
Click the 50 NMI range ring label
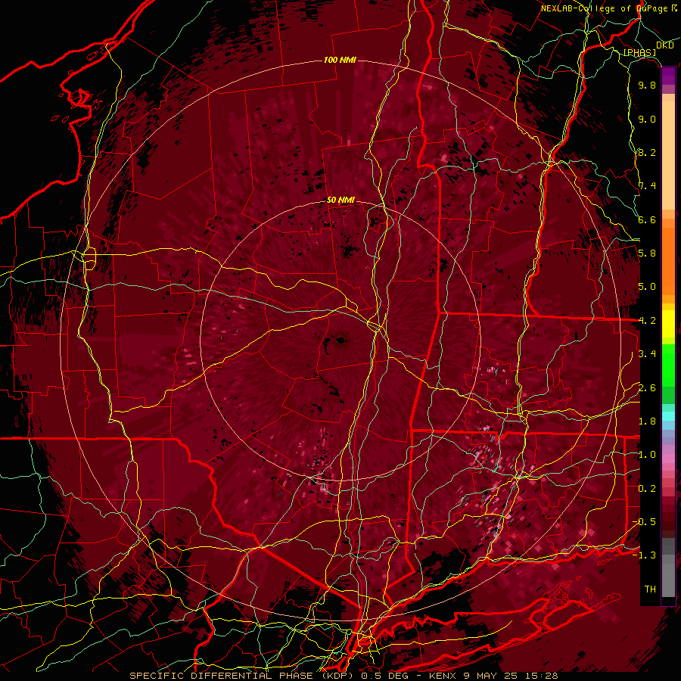(340, 201)
